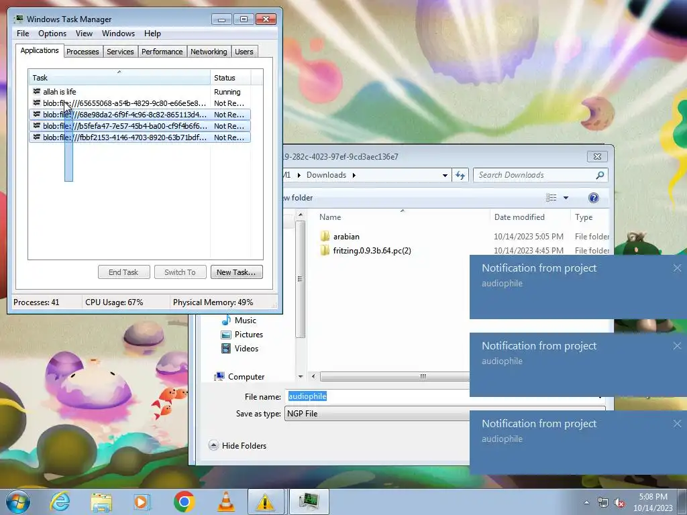Click the File name input field
687x515 pixels.
coord(378,396)
